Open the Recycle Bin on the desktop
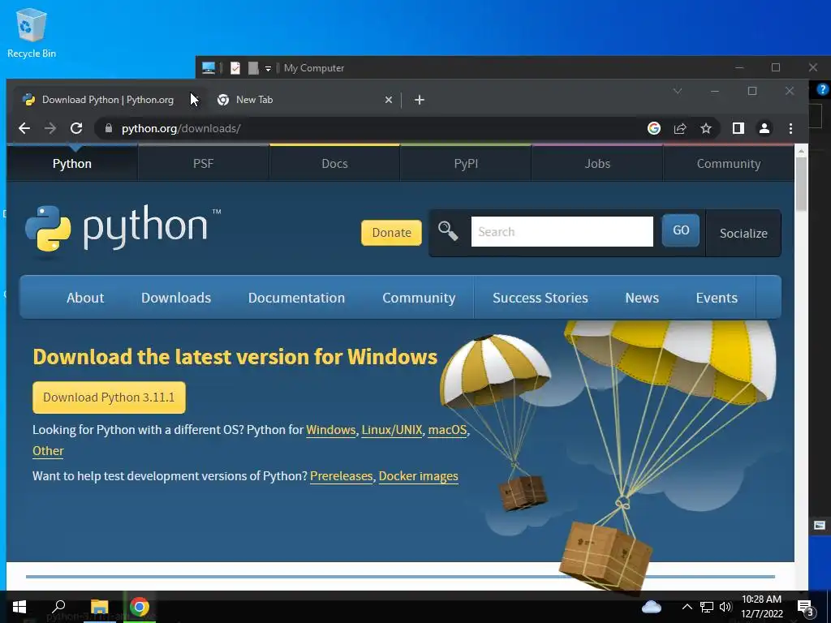This screenshot has height=623, width=831. coord(32,32)
